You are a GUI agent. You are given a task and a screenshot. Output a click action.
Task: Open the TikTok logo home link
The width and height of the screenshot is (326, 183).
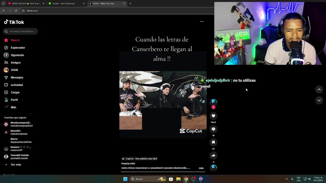coord(14,22)
